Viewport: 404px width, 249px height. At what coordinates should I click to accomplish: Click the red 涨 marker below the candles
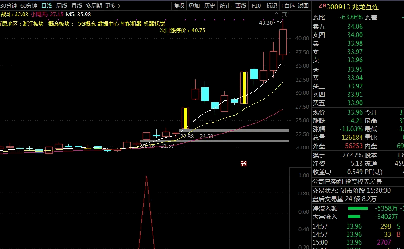(243, 164)
